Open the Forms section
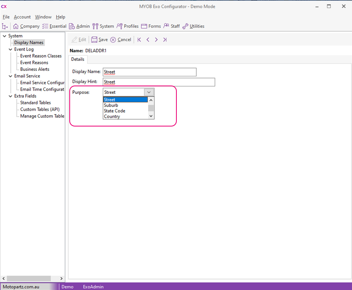Viewport: 352px width, 290px height. (x=151, y=26)
